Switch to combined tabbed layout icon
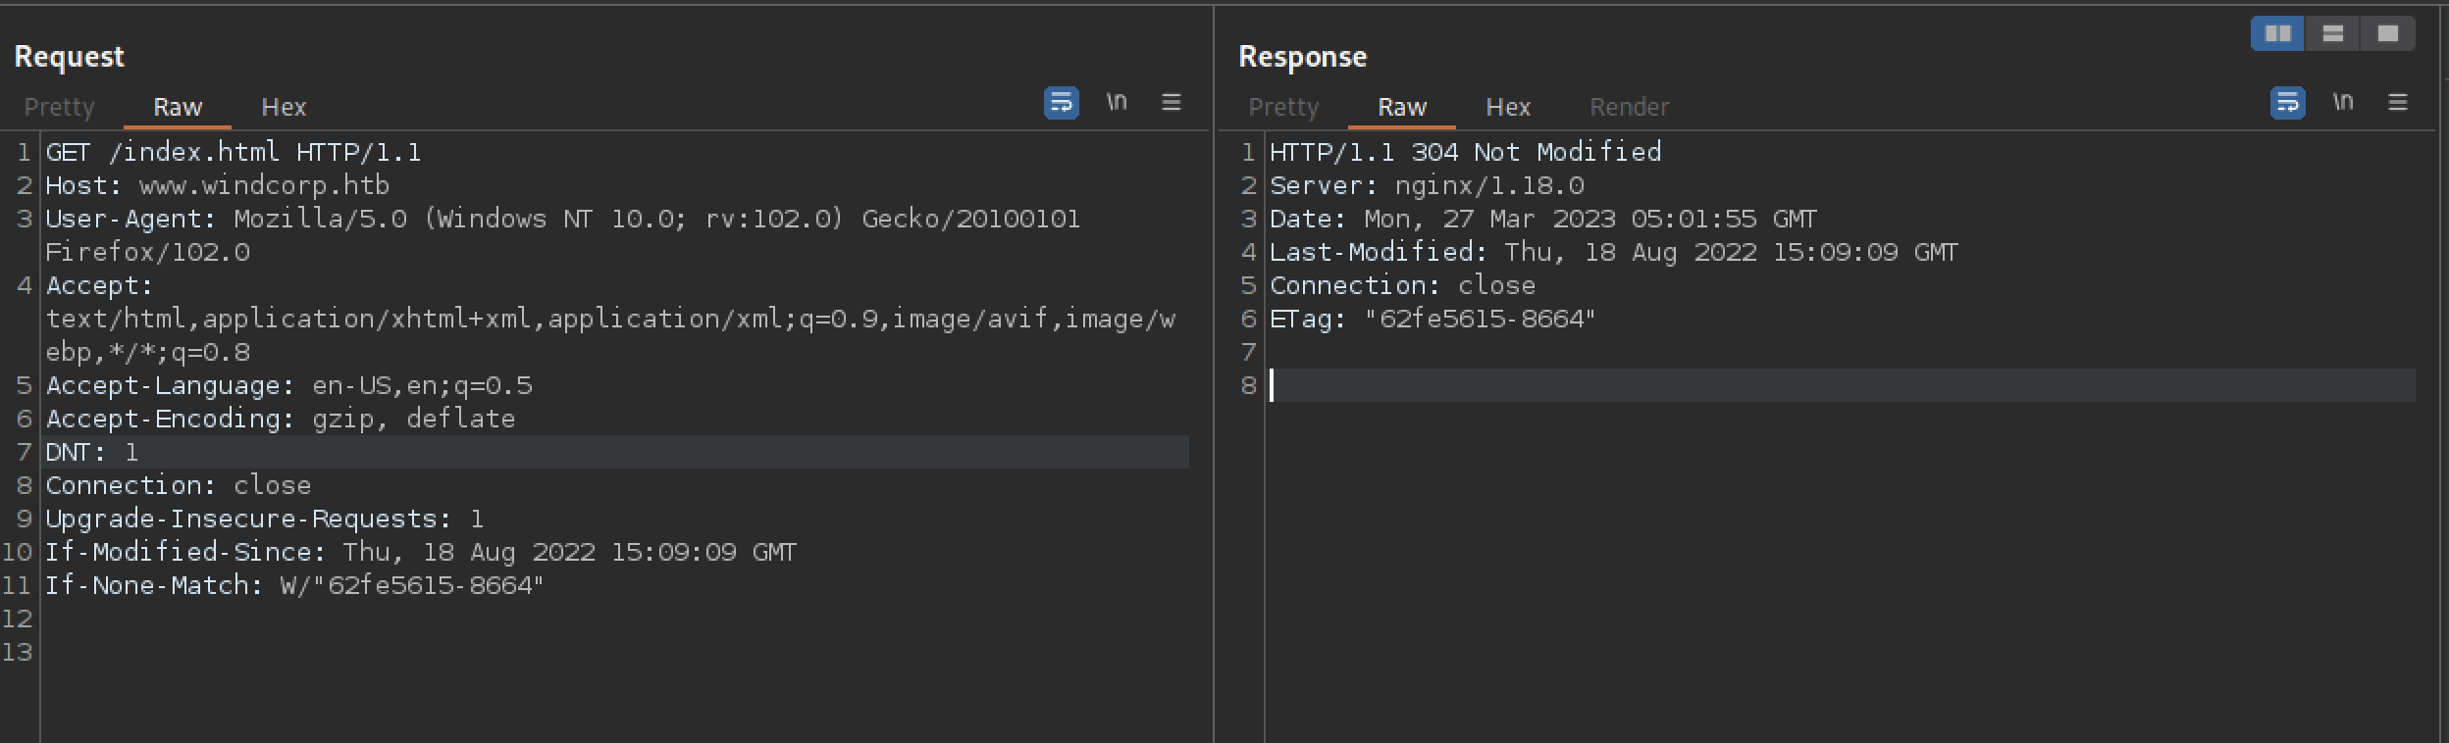The width and height of the screenshot is (2449, 743). tap(2387, 34)
